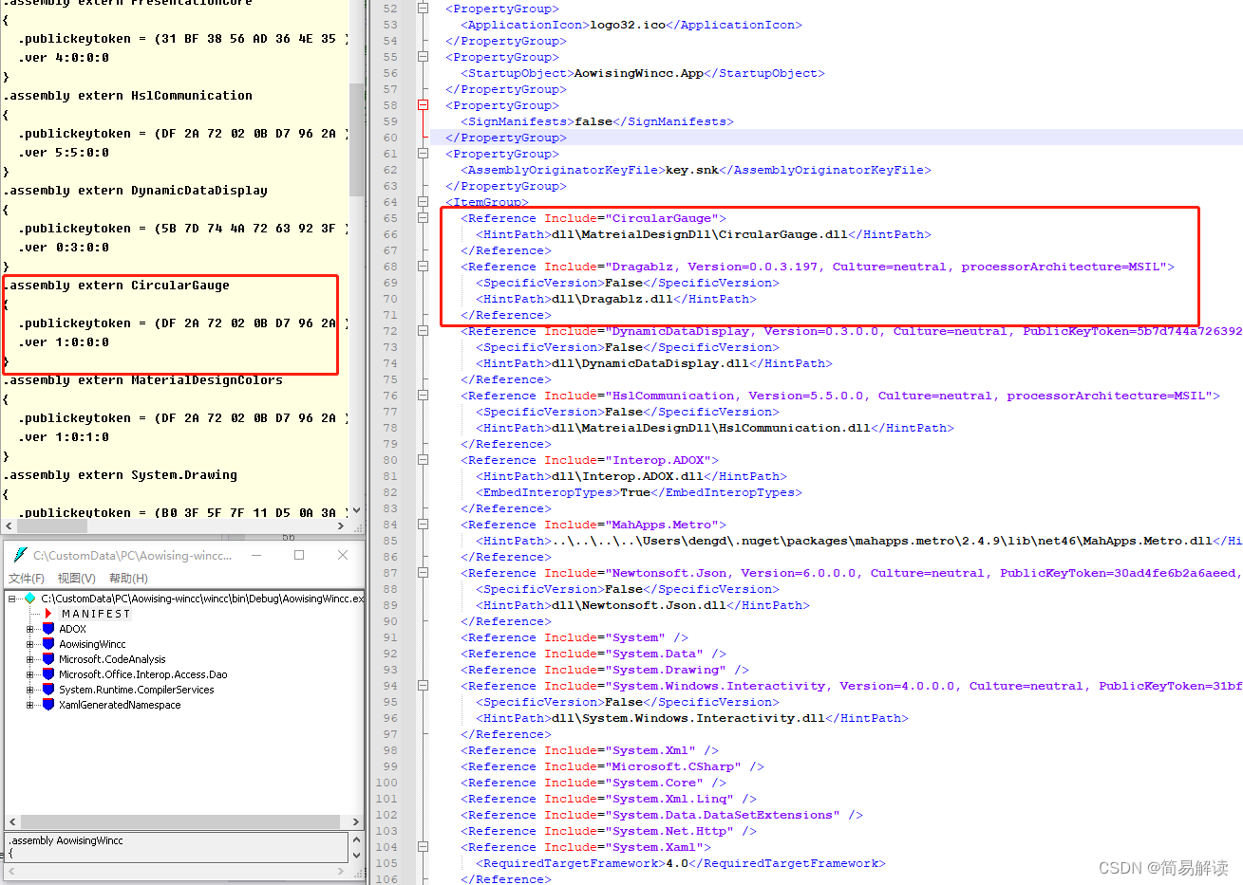Expand the Microsoft.CodeAnalysis namespace node
Viewport: 1243px width, 885px height.
coord(29,659)
